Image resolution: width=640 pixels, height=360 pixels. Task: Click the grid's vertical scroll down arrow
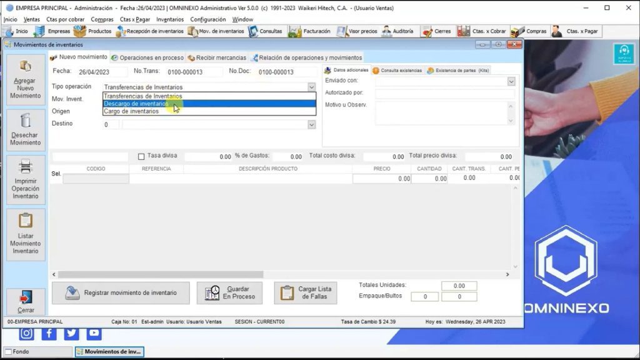click(515, 266)
